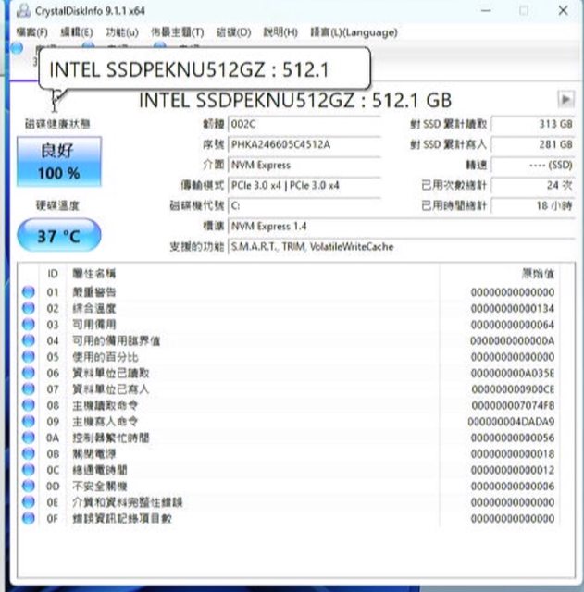
Task: Click the 原始值 column header
Action: (x=537, y=274)
